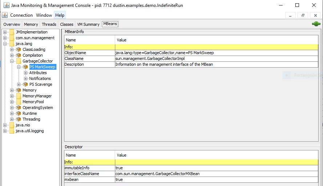Open the Threads tab
Image resolution: width=323 pixels, height=186 pixels.
click(49, 24)
